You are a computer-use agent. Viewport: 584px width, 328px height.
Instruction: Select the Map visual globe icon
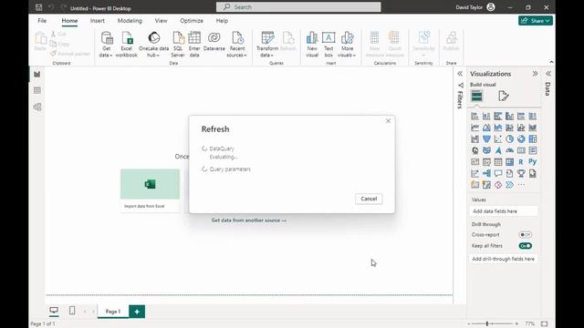click(x=474, y=150)
